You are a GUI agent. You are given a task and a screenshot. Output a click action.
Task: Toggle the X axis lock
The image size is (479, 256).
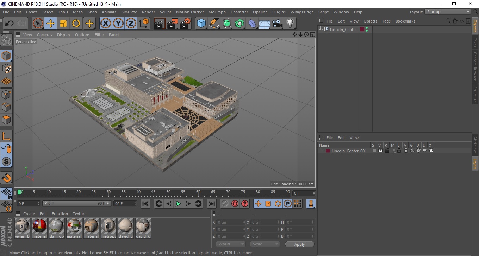[105, 24]
